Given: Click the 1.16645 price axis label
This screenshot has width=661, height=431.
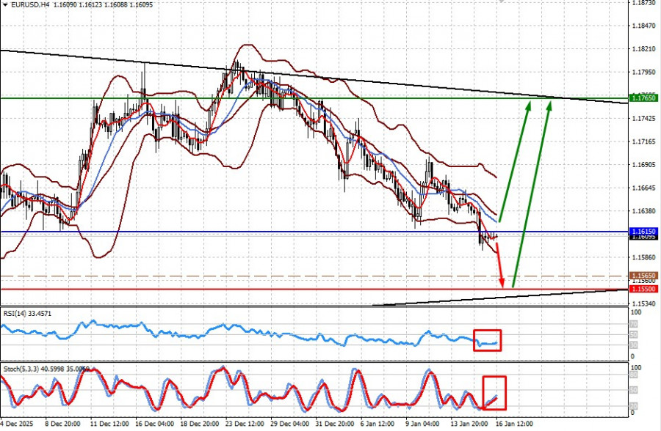Looking at the screenshot, I should click(x=643, y=188).
